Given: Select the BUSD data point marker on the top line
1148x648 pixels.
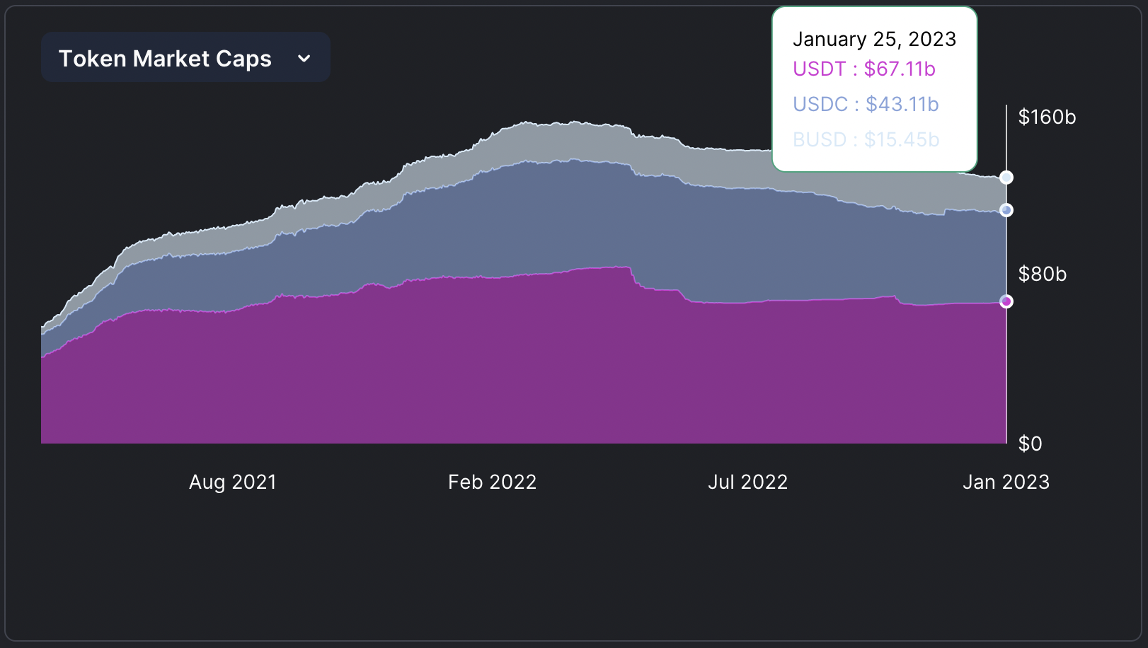Looking at the screenshot, I should click(1006, 178).
